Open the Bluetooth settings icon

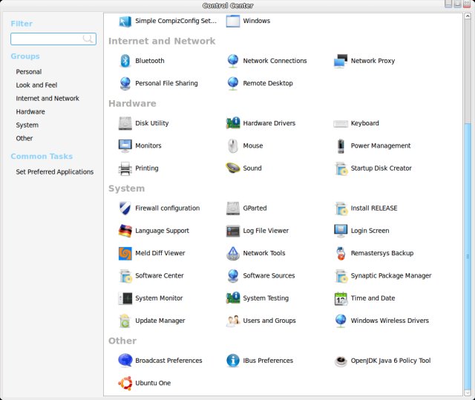125,61
